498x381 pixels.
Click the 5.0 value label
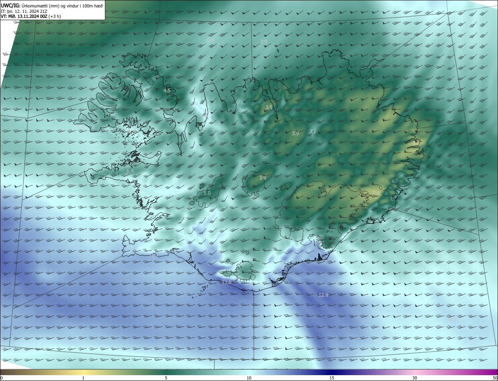[x=207, y=193]
